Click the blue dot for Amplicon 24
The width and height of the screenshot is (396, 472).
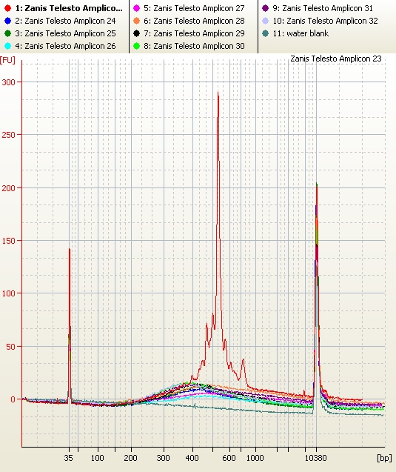point(8,21)
